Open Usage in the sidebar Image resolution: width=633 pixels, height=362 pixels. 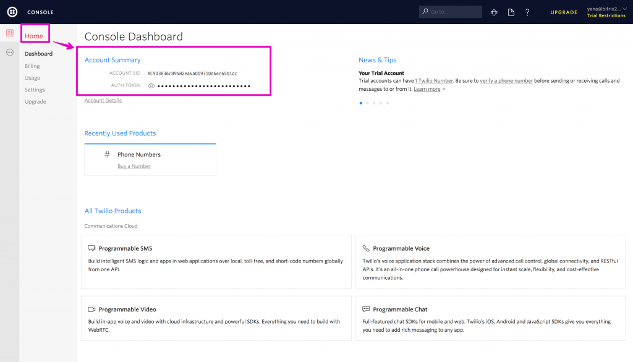32,78
